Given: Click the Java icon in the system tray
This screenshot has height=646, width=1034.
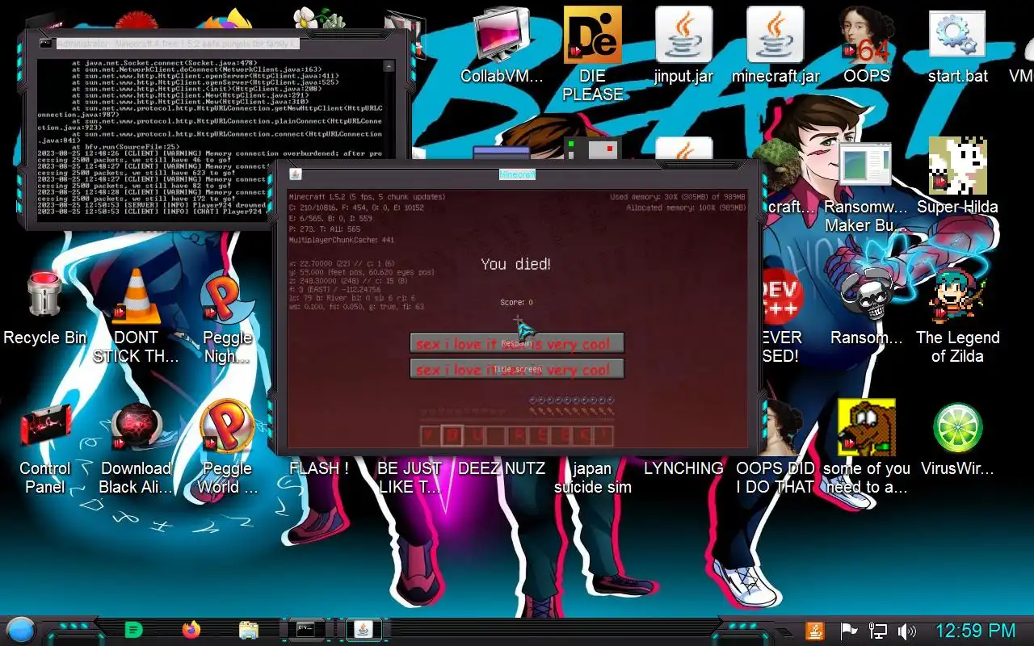Looking at the screenshot, I should click(815, 631).
